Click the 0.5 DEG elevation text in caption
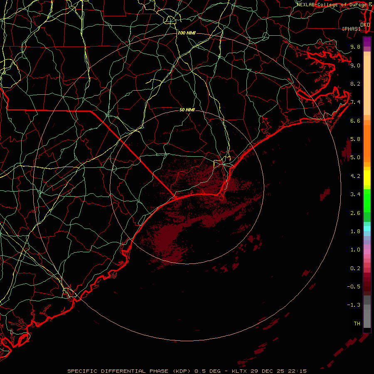This screenshot has height=374, width=374. (208, 371)
